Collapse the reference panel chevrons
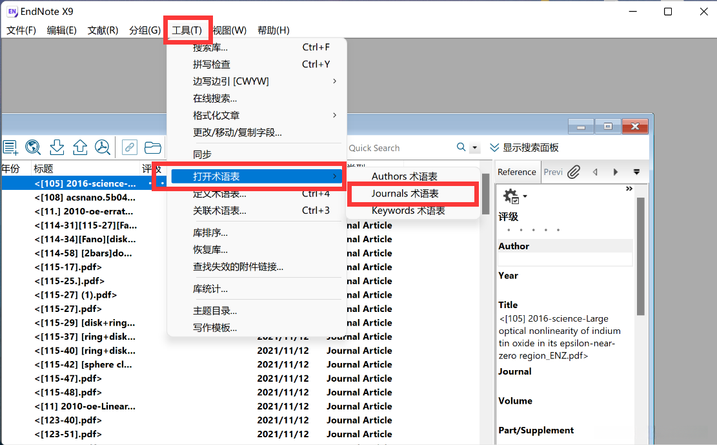Viewport: 717px width, 445px height. (x=629, y=189)
